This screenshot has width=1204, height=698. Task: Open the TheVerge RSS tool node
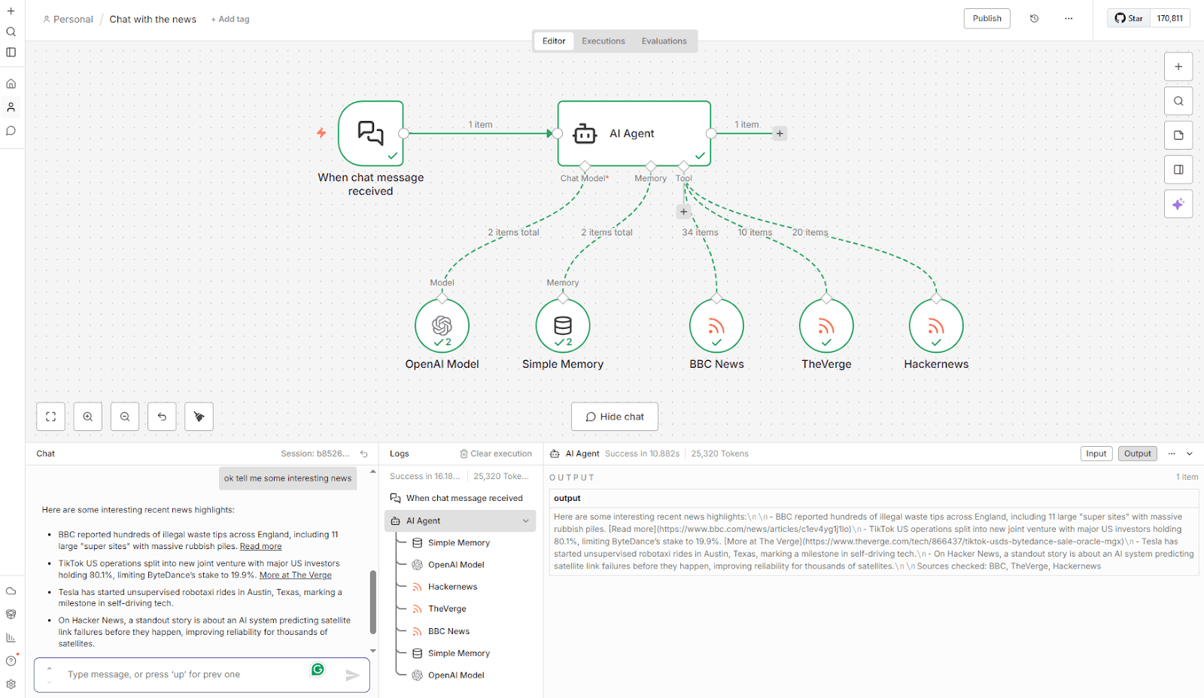pos(826,326)
